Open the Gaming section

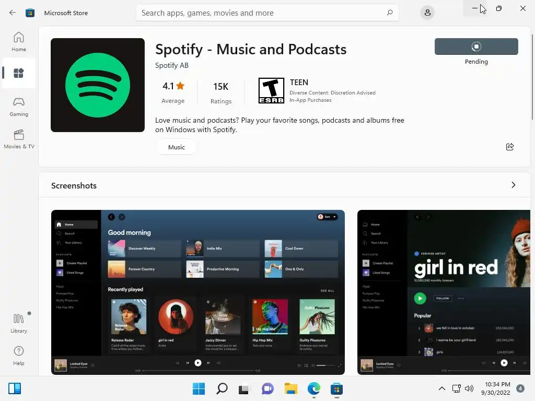[x=19, y=107]
